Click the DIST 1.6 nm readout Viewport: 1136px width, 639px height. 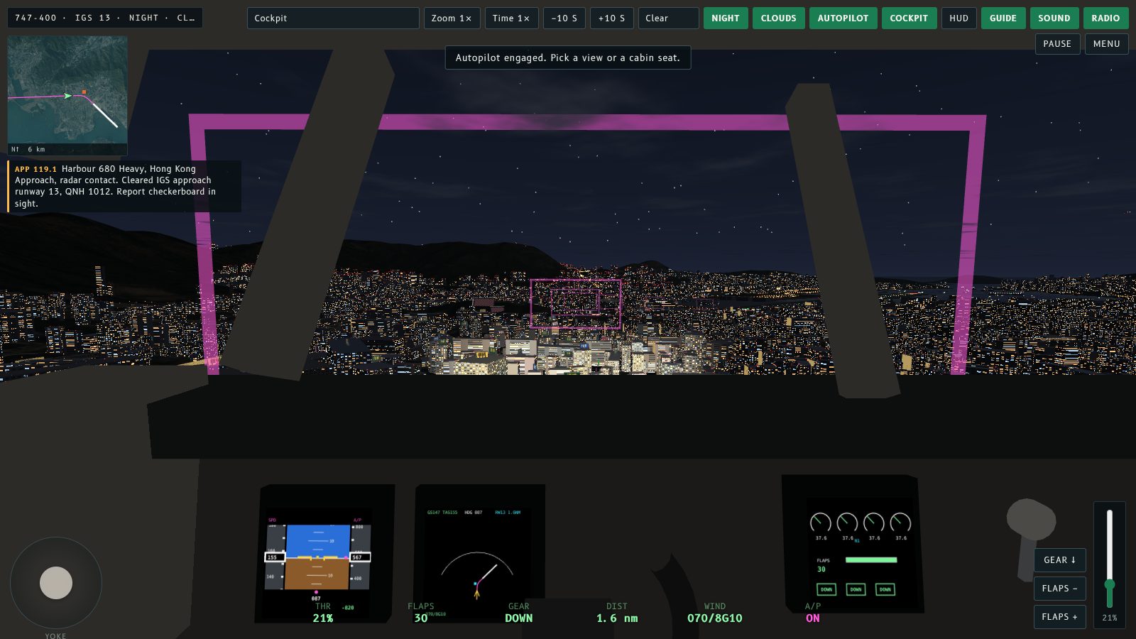(x=617, y=613)
